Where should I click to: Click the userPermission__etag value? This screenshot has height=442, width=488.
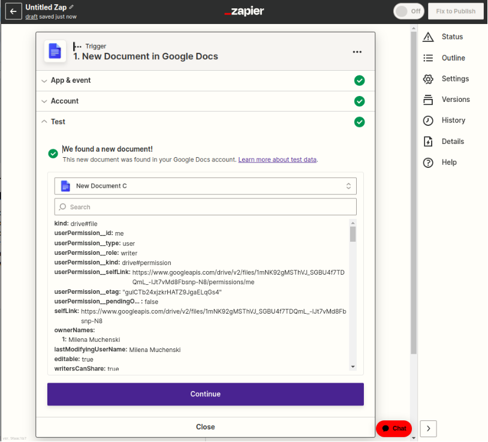172,292
